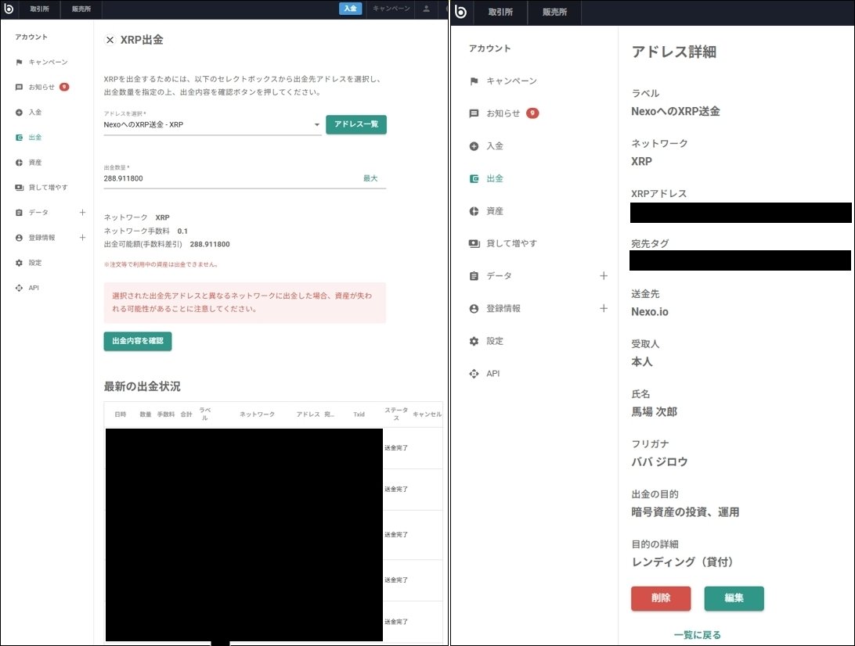Click the 一覧に戻る link
855x646 pixels.
click(697, 634)
